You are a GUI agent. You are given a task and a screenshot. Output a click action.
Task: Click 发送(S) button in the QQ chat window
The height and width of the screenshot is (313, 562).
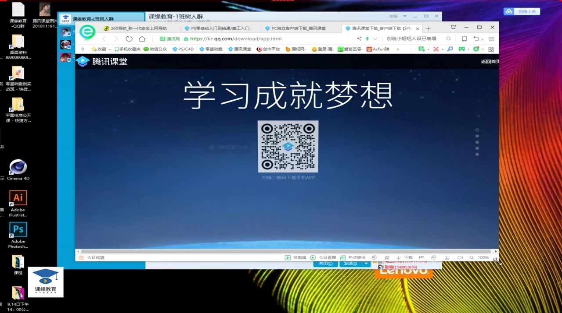point(350,264)
